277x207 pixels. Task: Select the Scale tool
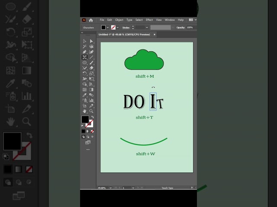point(91,73)
